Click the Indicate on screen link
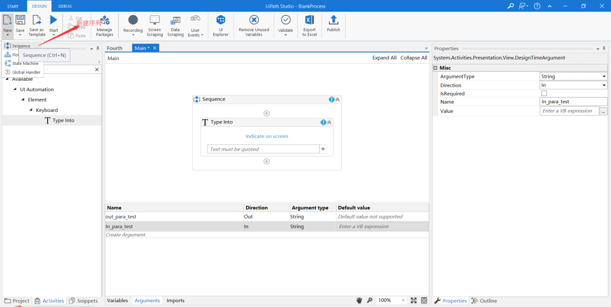Viewport: 611px width, 307px height. pos(266,136)
